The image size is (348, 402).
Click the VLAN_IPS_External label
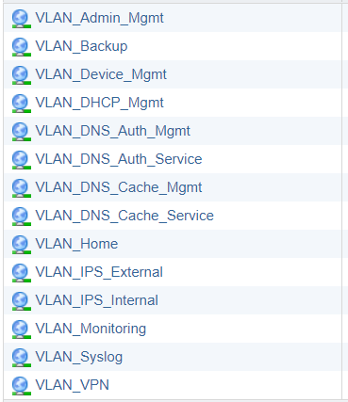point(99,272)
